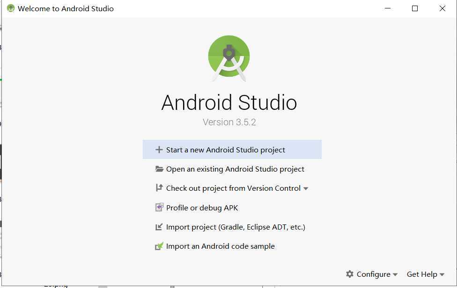Open the Get Help dropdown menu
Image resolution: width=457 pixels, height=288 pixels.
point(426,274)
